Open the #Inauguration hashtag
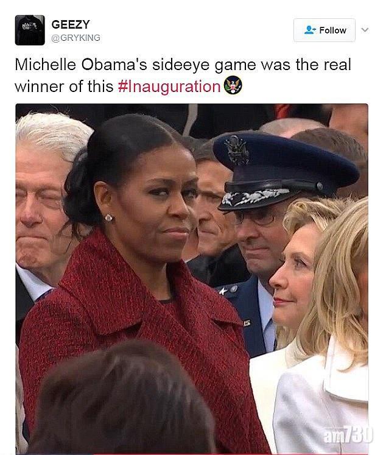The image size is (386, 455). pyautogui.click(x=169, y=86)
